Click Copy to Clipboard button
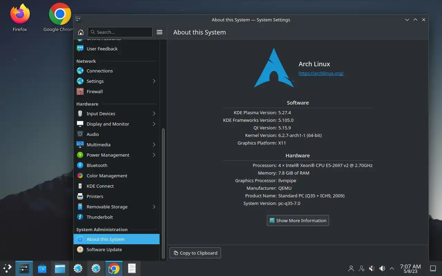The width and height of the screenshot is (442, 276). click(x=195, y=253)
